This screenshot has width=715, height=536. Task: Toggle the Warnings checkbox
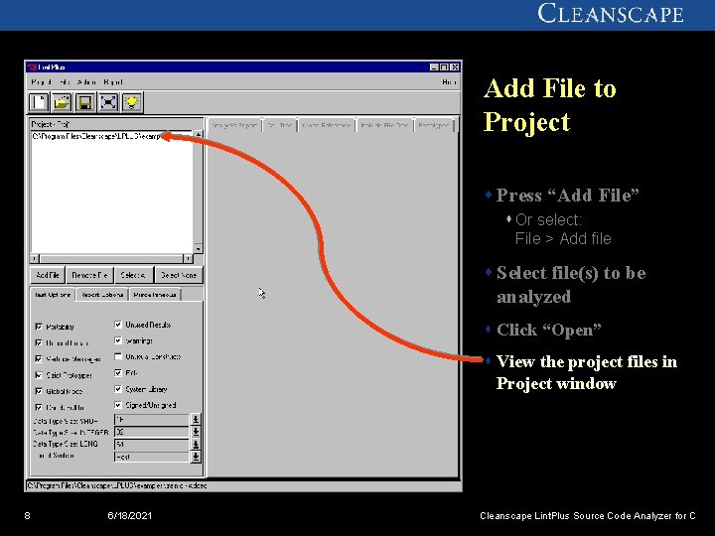click(118, 340)
